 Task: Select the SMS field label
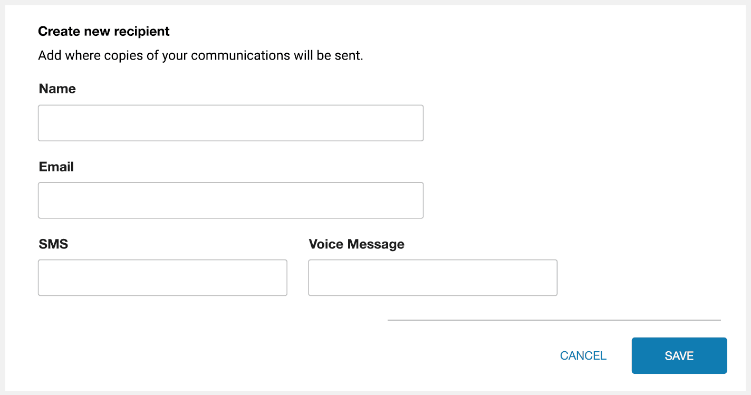[53, 244]
